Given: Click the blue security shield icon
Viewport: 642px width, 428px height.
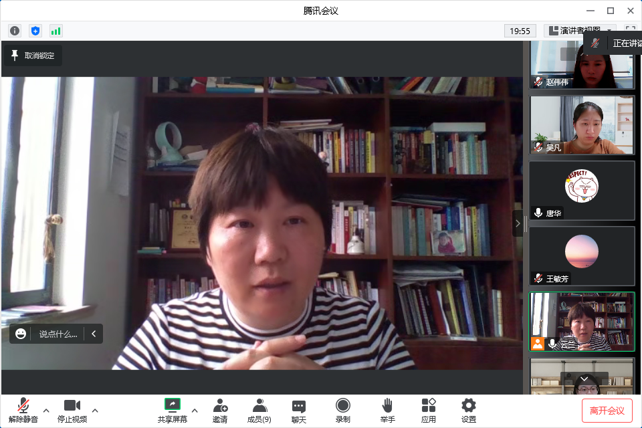Looking at the screenshot, I should coord(35,31).
